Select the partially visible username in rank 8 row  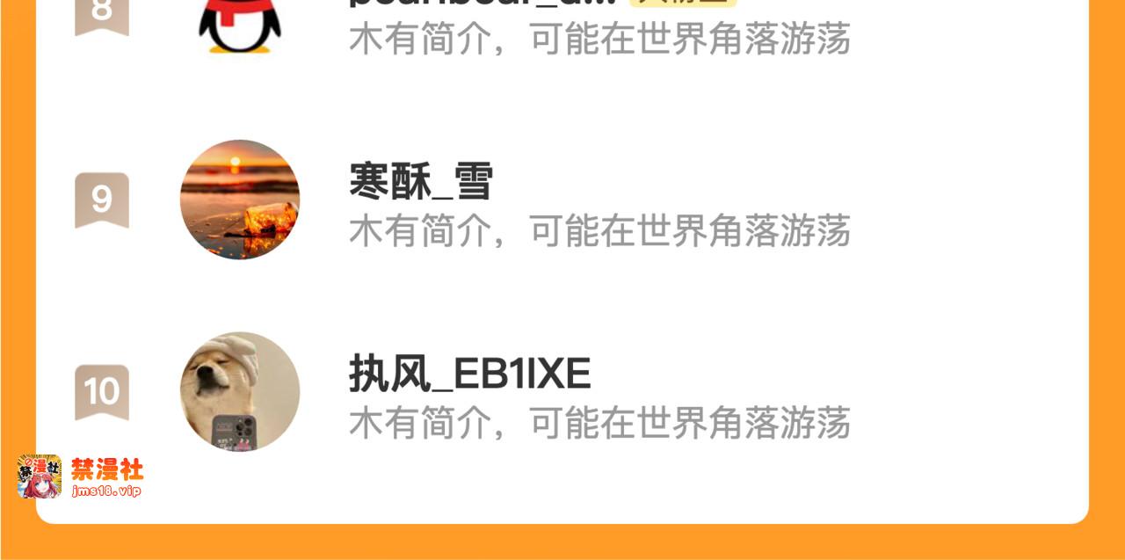tap(484, 4)
